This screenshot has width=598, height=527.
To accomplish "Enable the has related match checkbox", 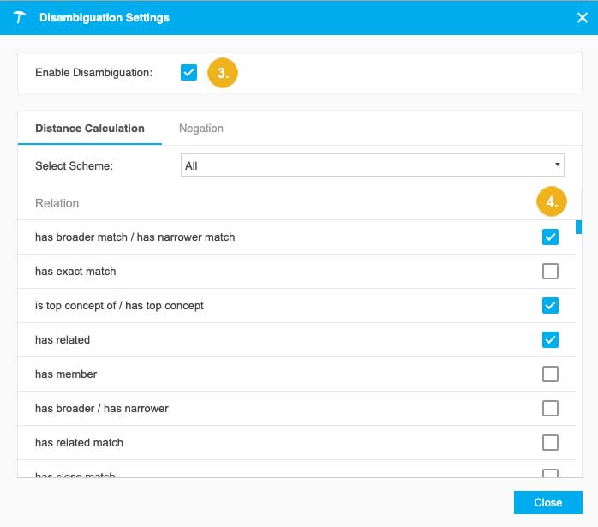I will click(x=550, y=443).
